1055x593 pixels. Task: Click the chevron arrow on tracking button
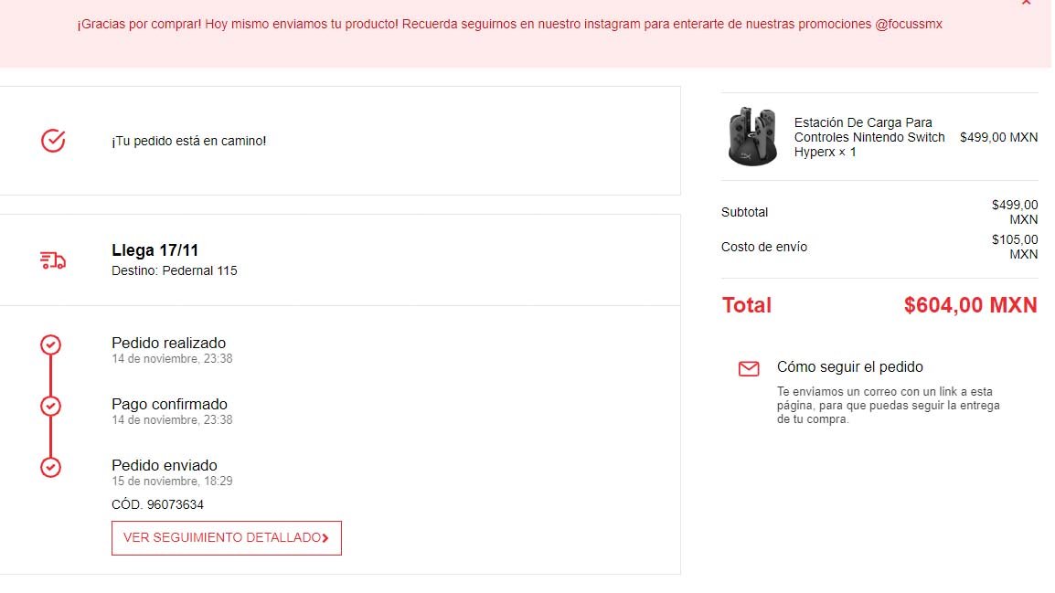325,538
